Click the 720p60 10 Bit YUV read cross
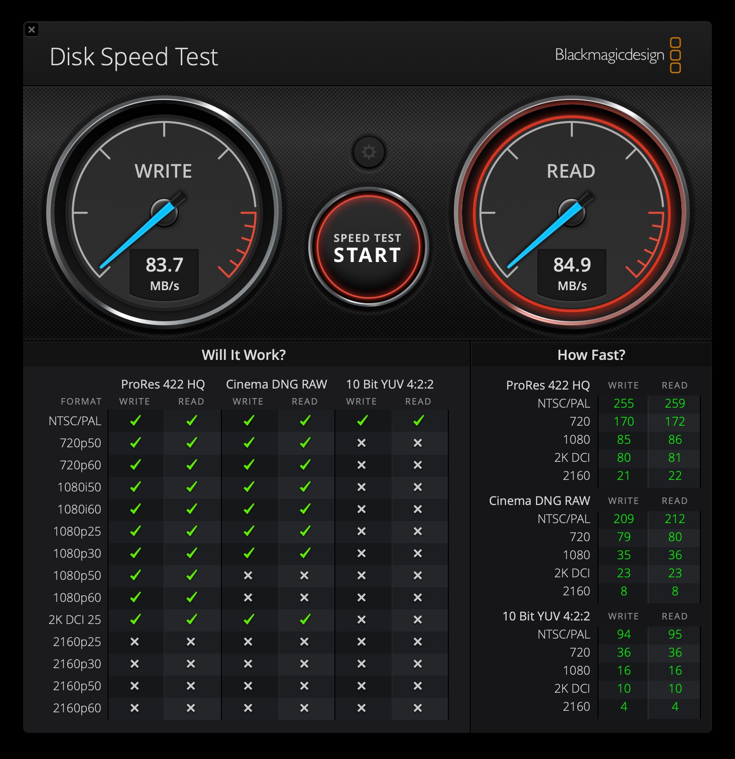The height and width of the screenshot is (759, 735). coord(418,465)
